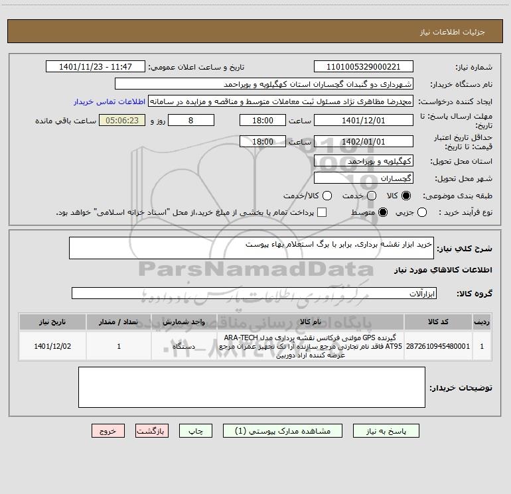The width and height of the screenshot is (511, 494).
Task: Select the 'جزیی' purchase type radio
Action: click(422, 212)
